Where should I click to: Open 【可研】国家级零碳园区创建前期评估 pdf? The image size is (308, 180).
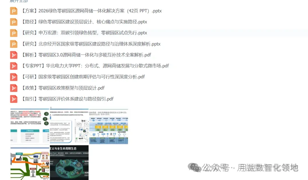click(x=83, y=77)
